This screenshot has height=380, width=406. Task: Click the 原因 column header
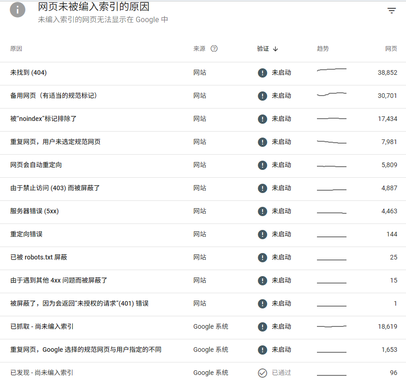click(x=16, y=48)
